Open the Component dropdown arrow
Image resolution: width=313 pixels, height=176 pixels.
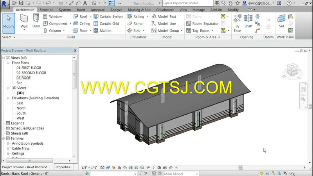(70, 23)
